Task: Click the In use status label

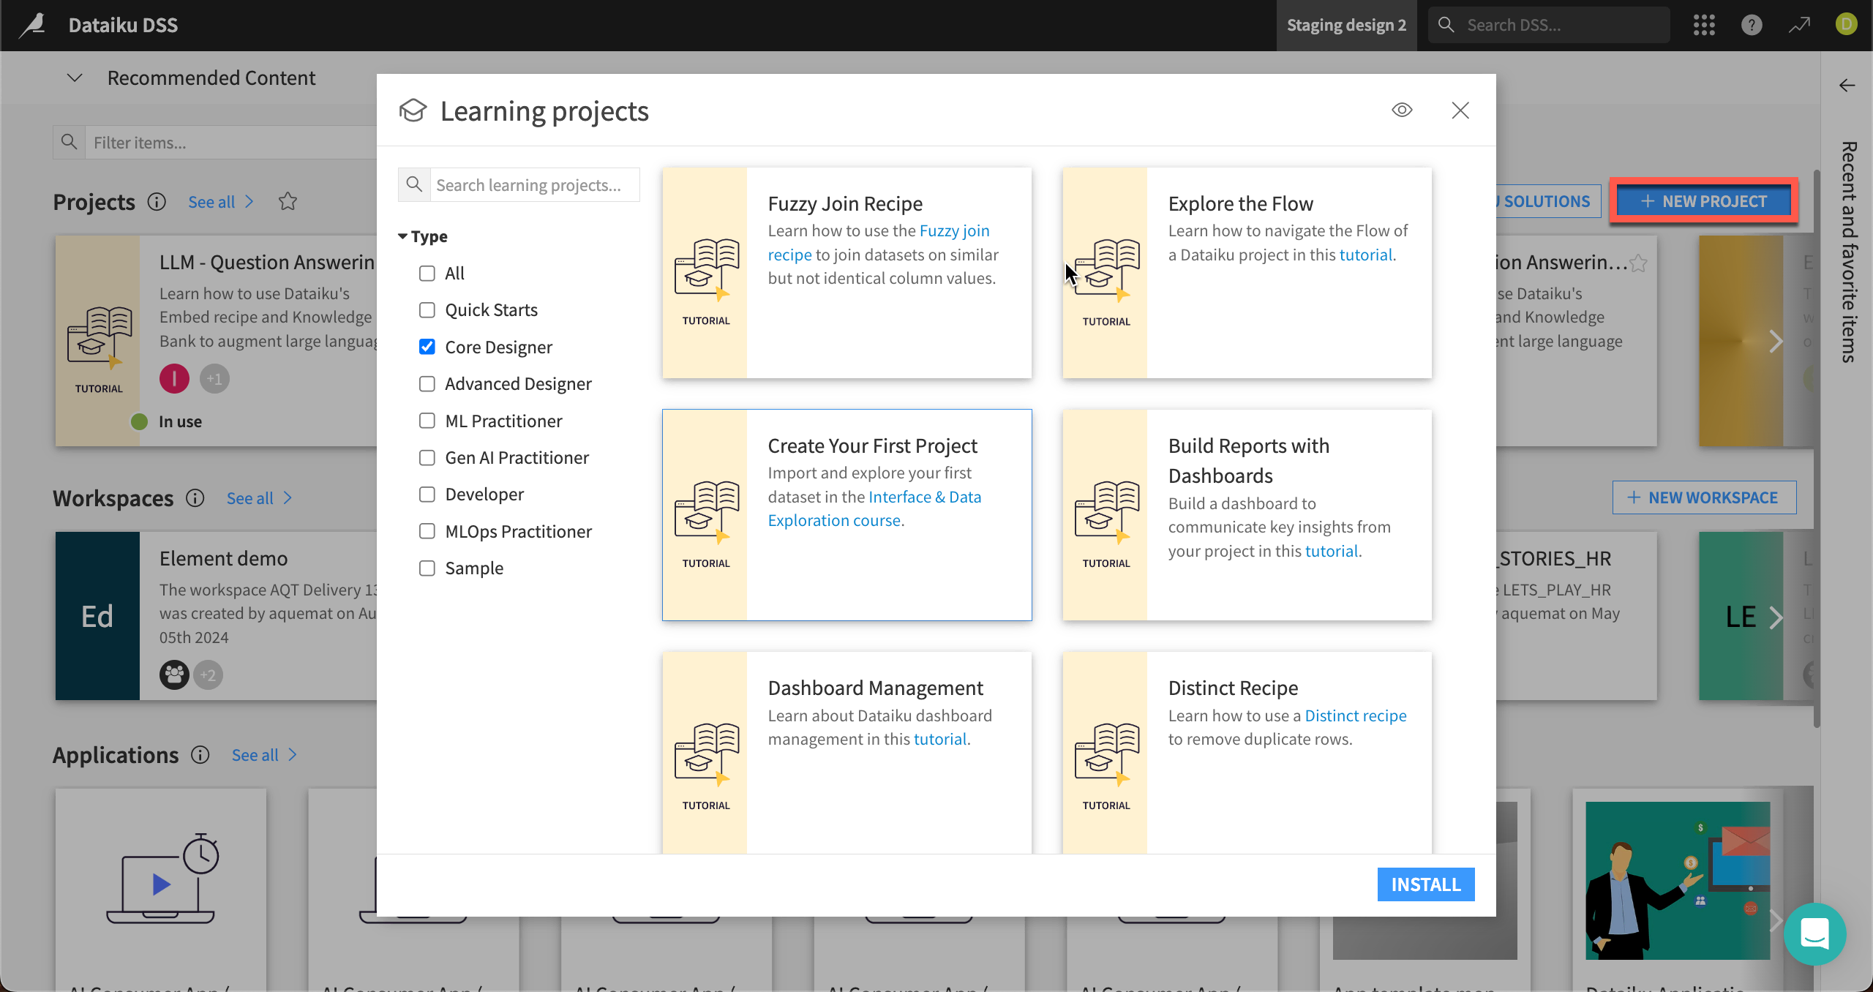Action: tap(180, 421)
